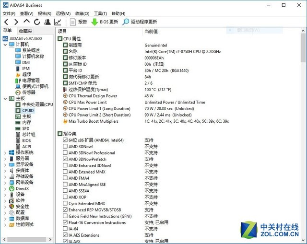This screenshot has width=307, height=244.
Task: Refresh using the circular arrow icon
Action: [x=37, y=22]
